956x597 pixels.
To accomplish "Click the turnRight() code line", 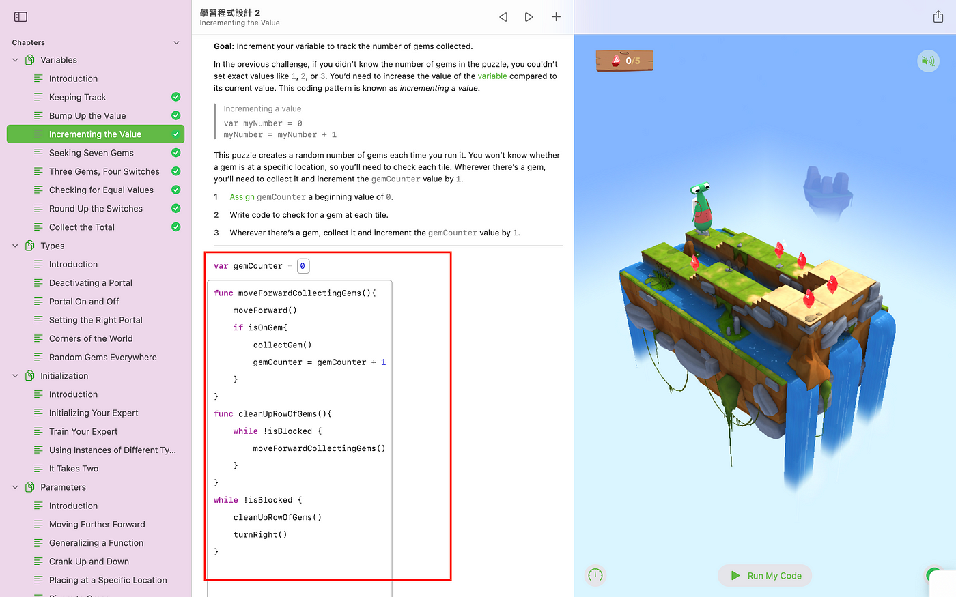I will click(x=260, y=535).
